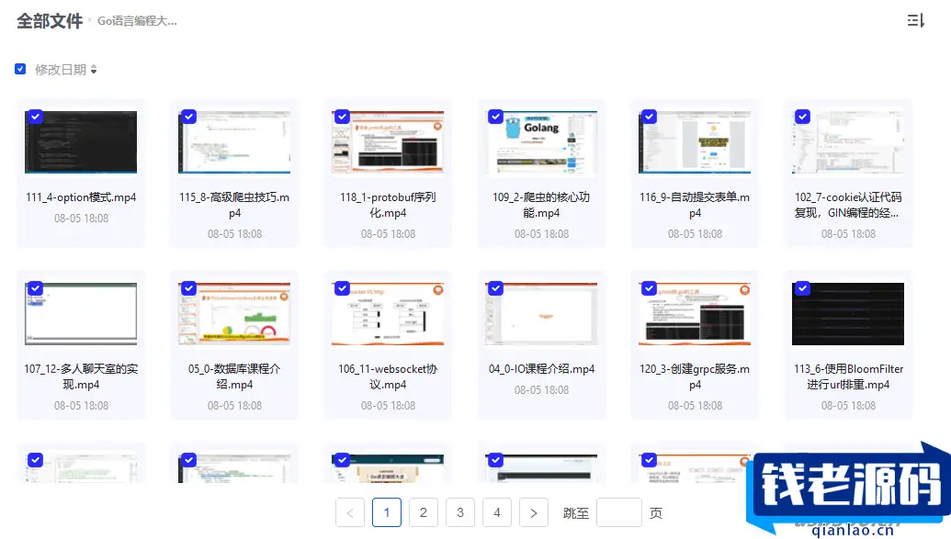Uncheck the 118_1-protobuf序列化.mp4 file
The image size is (951, 539).
(x=342, y=117)
